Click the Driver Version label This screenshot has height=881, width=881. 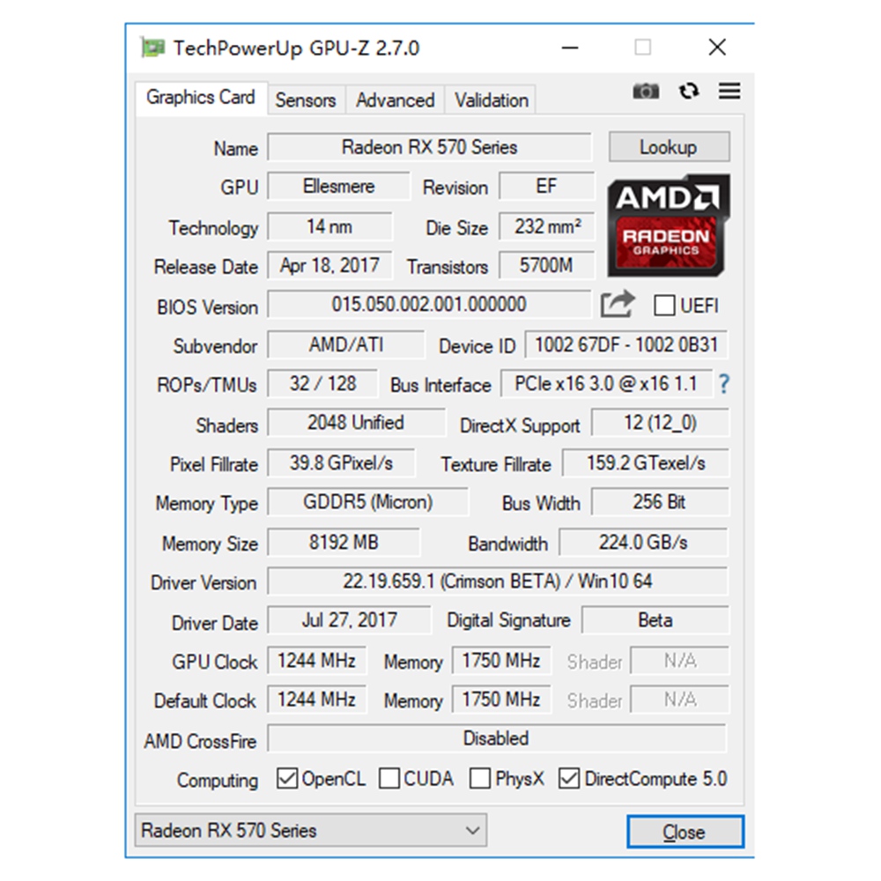click(x=204, y=582)
